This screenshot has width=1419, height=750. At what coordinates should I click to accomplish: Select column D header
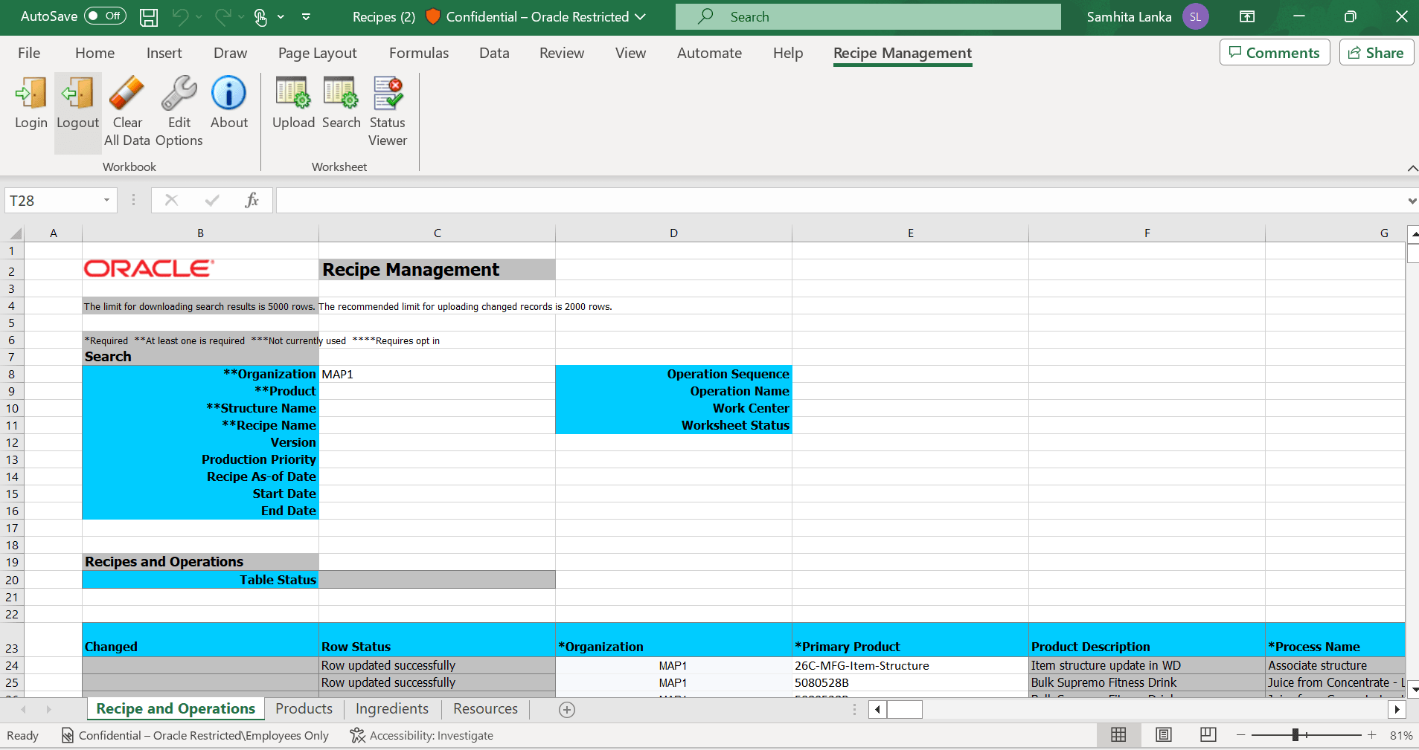(673, 233)
